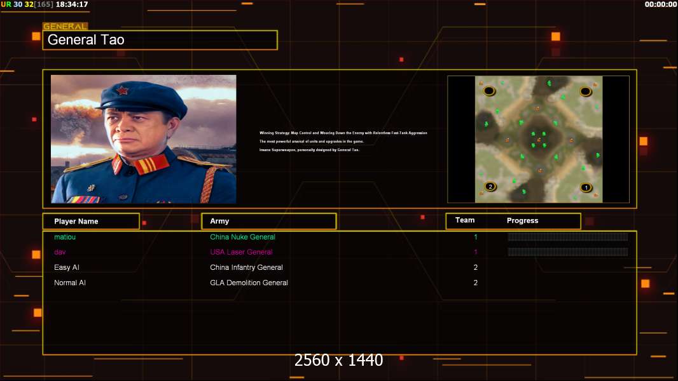The height and width of the screenshot is (381, 678).
Task: Click the 'Insane Superweapon' description line
Action: [309, 150]
